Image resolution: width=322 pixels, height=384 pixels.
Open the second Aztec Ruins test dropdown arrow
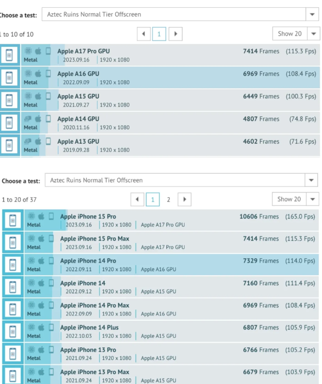pos(311,180)
